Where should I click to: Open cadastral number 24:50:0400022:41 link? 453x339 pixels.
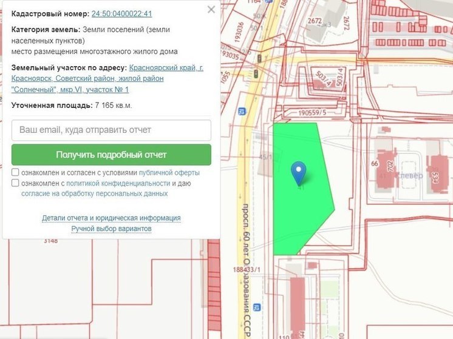121,13
